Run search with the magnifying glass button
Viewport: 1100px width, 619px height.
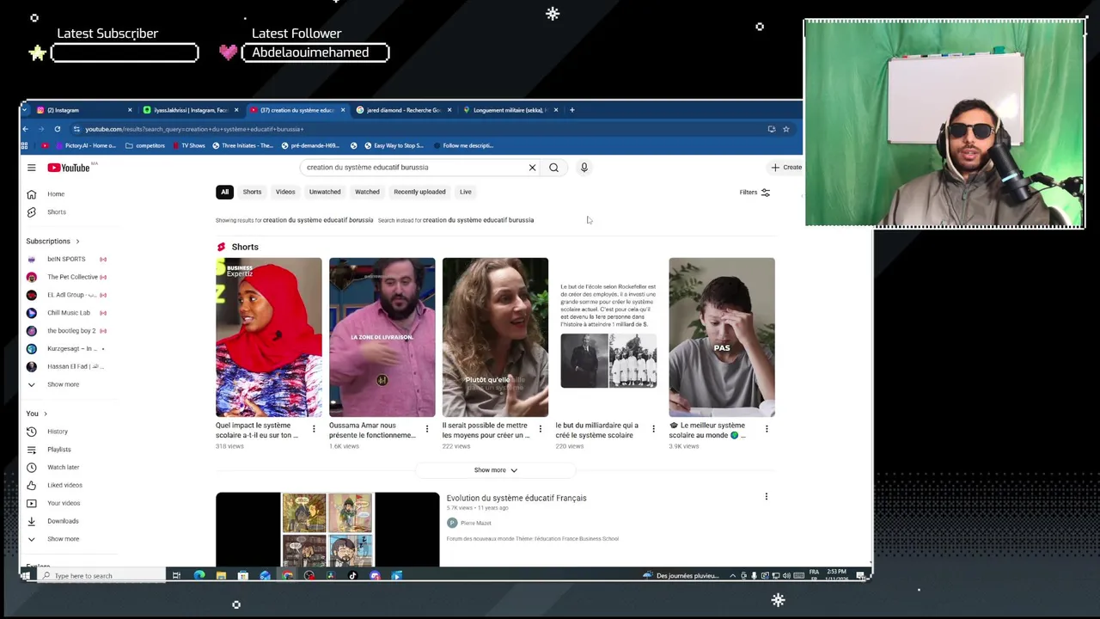coord(553,168)
